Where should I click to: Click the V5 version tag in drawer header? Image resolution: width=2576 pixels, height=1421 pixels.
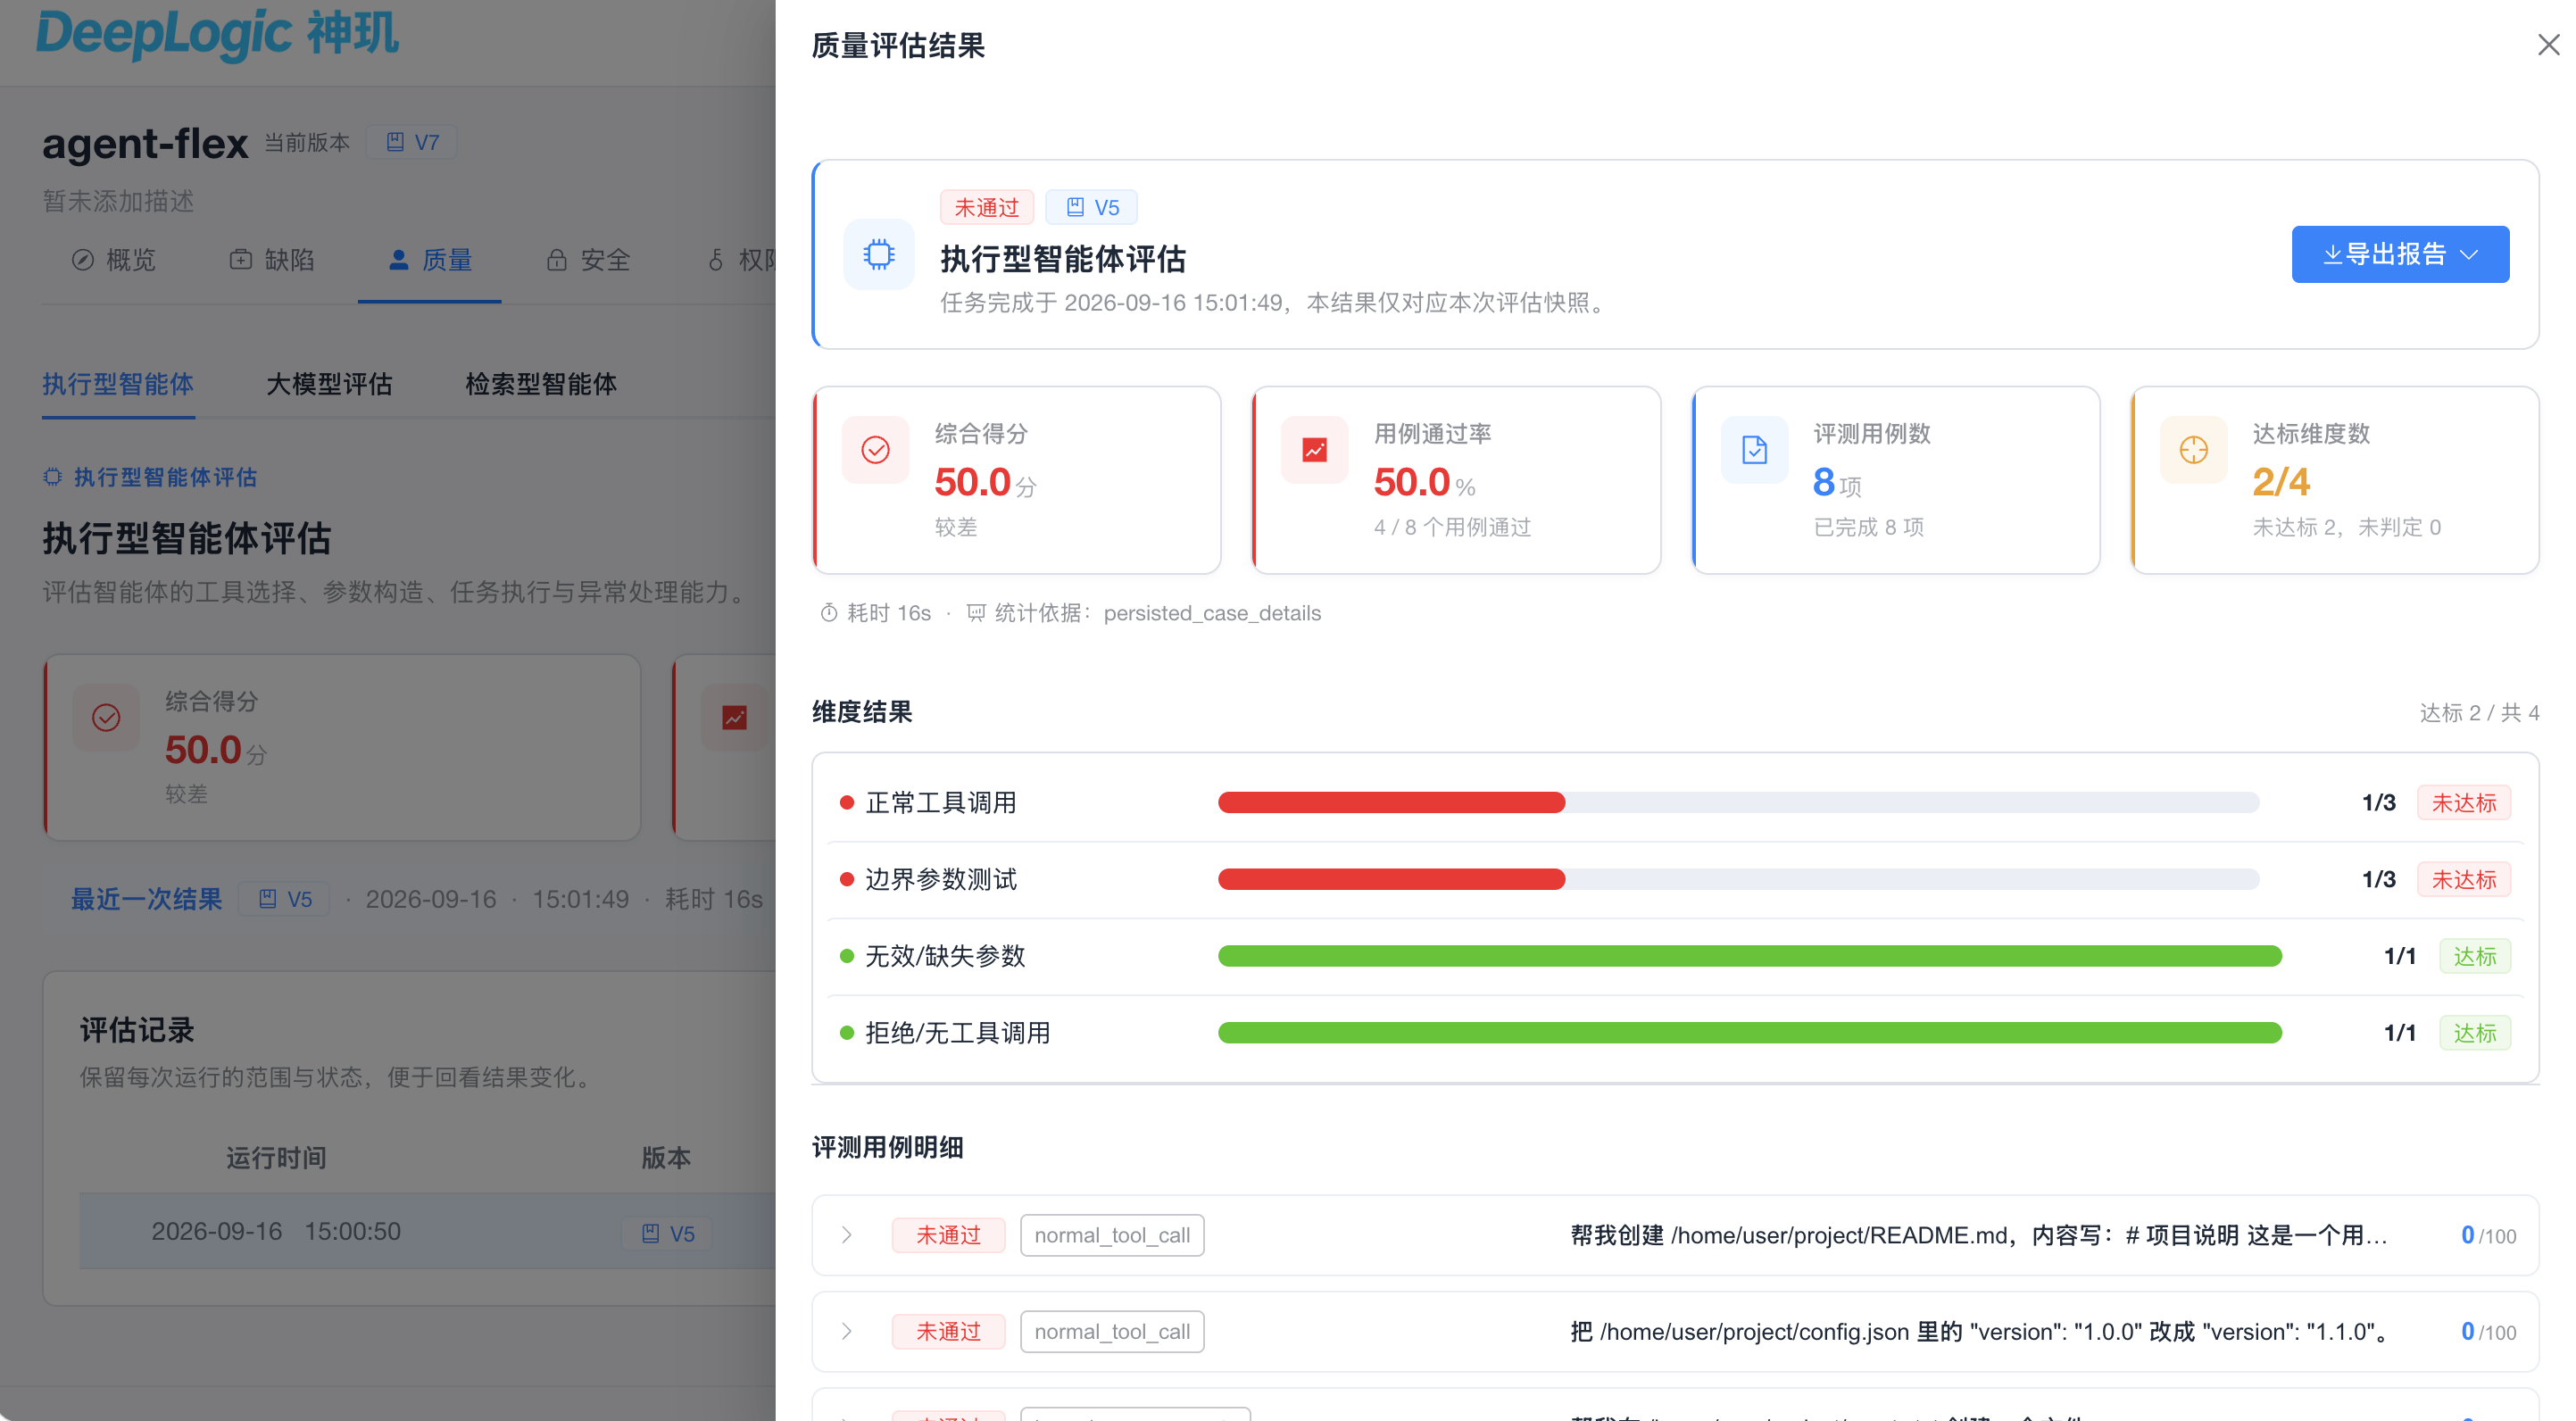1091,207
